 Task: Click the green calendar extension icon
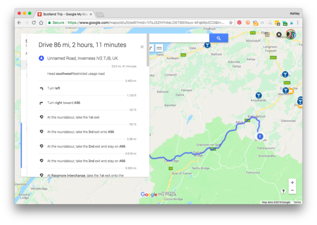point(285,23)
